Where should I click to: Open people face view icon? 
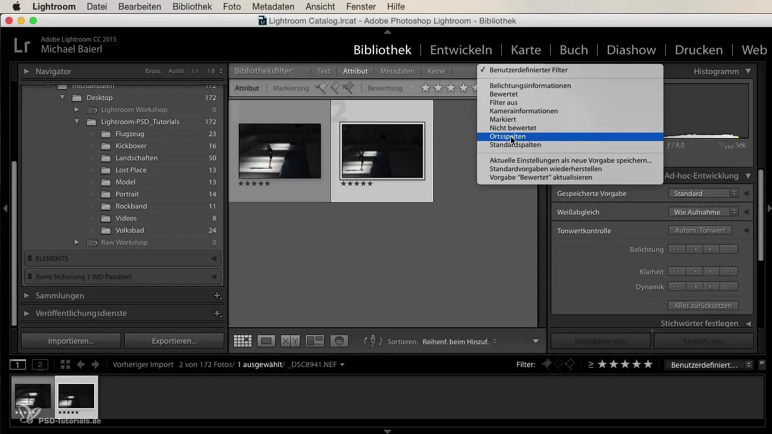pyautogui.click(x=340, y=341)
